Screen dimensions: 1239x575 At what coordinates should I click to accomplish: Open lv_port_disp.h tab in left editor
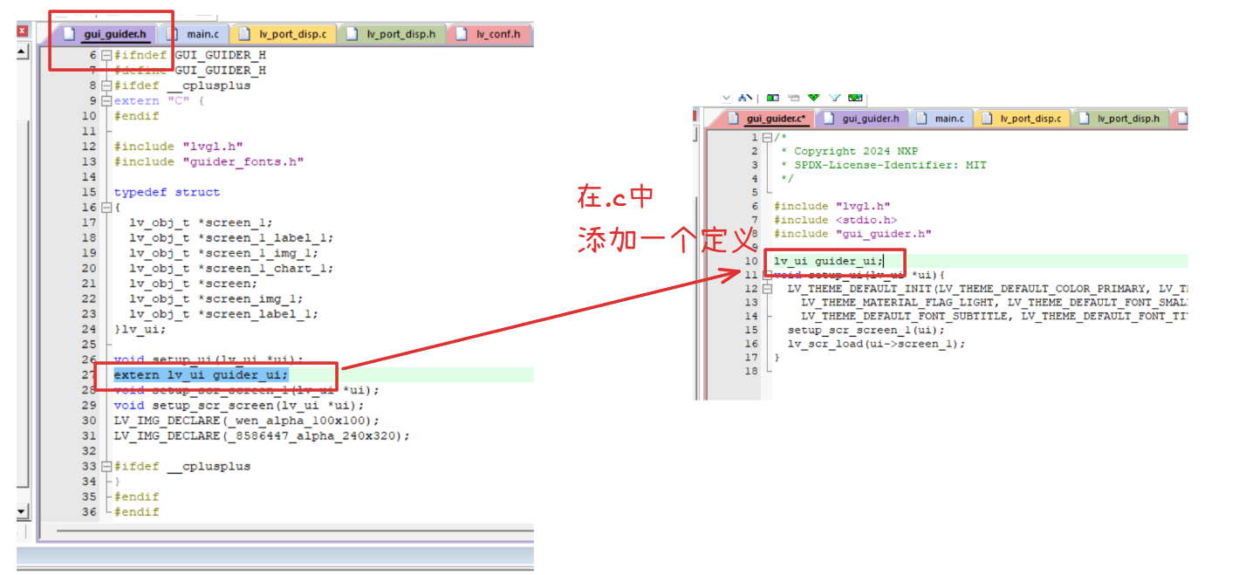pos(392,34)
